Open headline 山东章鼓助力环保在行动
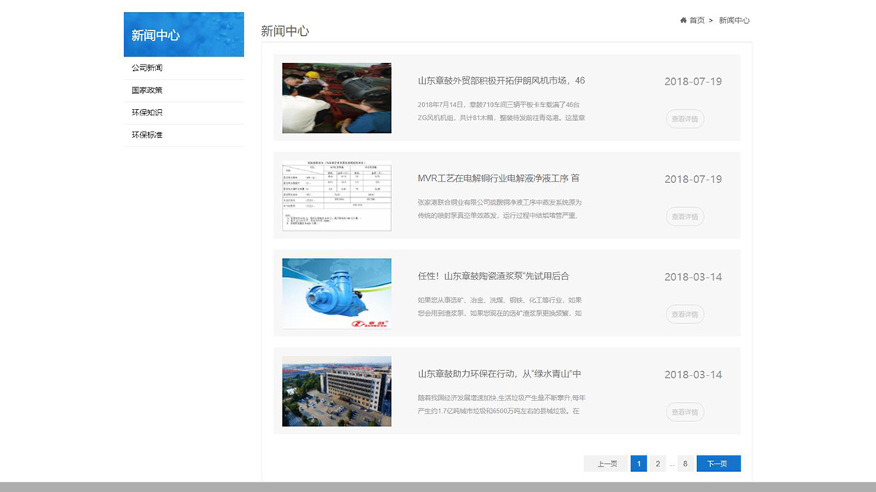Image resolution: width=876 pixels, height=492 pixels. pos(499,373)
